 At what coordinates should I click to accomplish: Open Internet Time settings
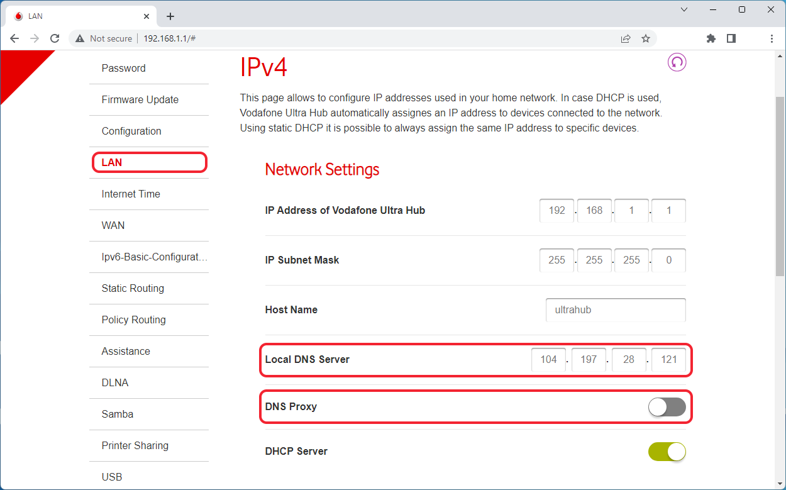point(131,194)
